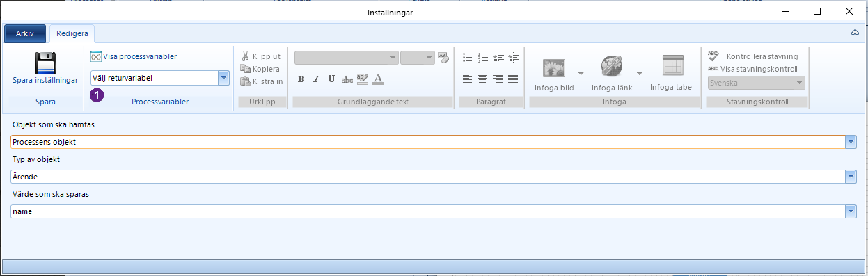Align text left
This screenshot has width=868, height=276.
tap(468, 79)
